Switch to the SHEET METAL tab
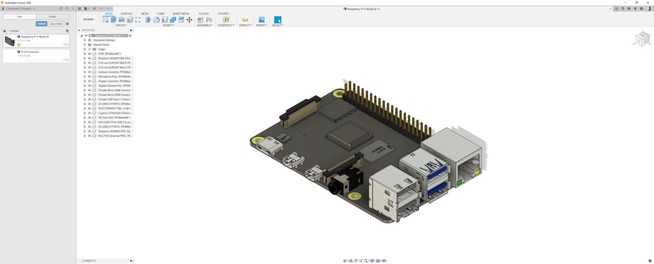 (x=181, y=14)
